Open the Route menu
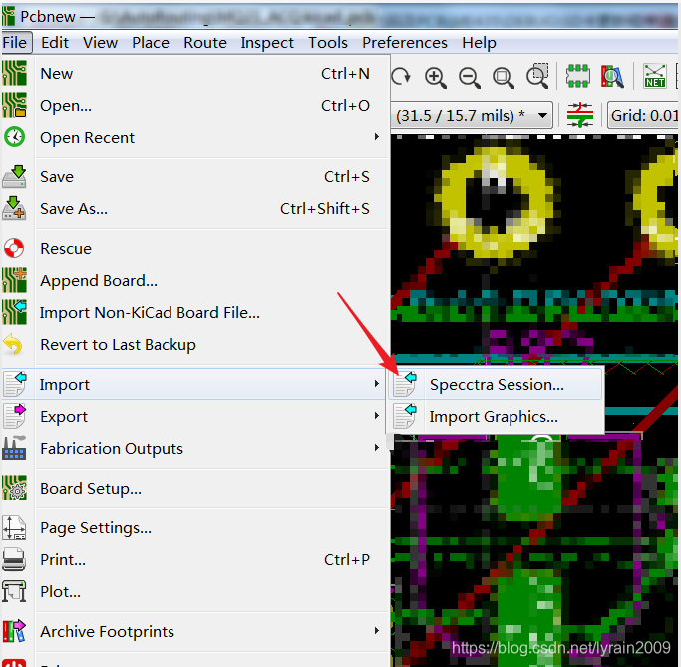This screenshot has width=681, height=667. tap(205, 43)
